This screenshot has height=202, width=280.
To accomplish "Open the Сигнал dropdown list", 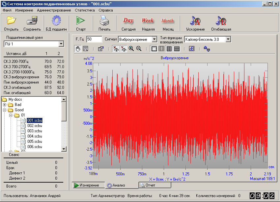I will click(154, 39).
